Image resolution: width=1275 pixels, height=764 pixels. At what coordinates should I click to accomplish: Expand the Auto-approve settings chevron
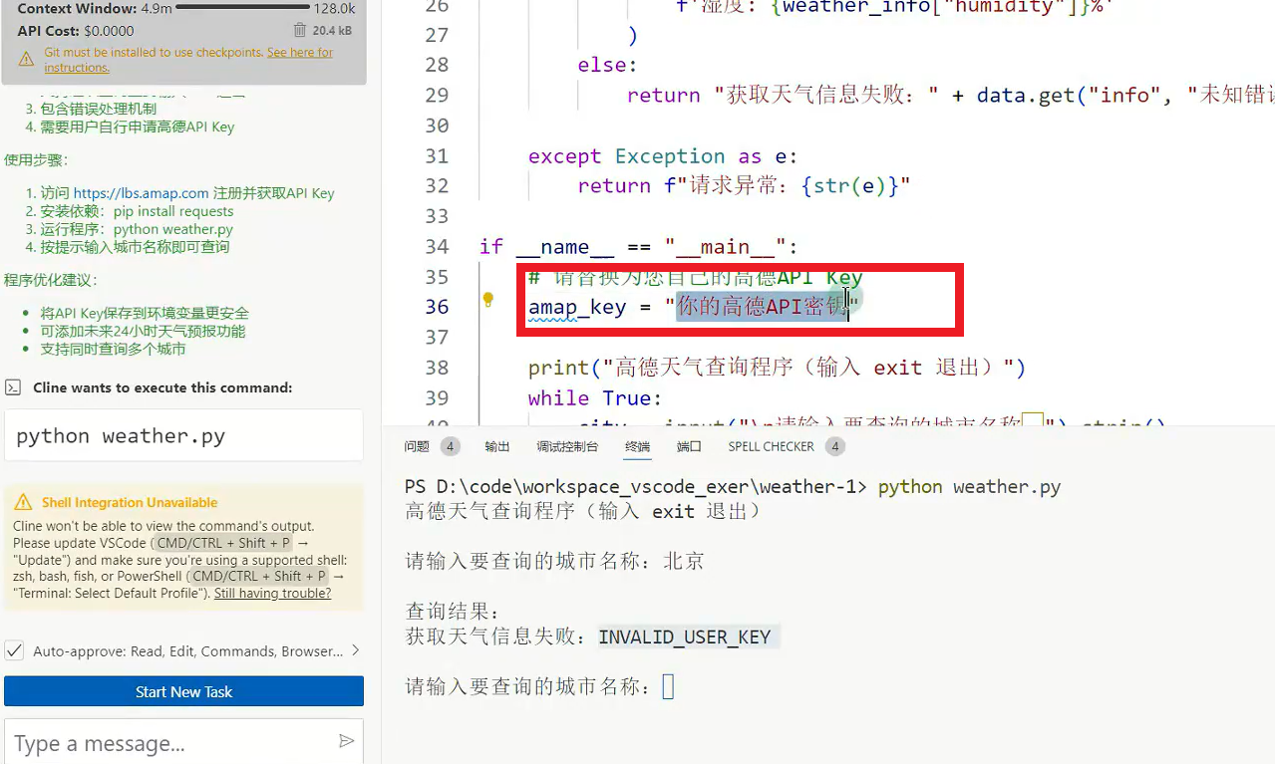click(x=355, y=650)
